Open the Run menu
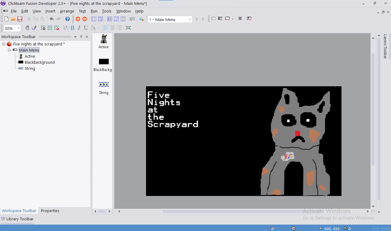391x231 pixels. 94,11
